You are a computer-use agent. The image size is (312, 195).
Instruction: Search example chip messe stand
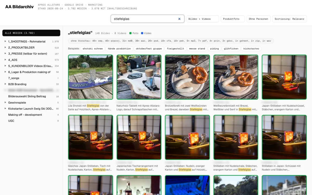(x=197, y=49)
